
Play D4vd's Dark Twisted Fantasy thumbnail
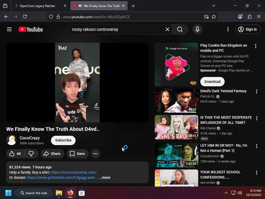[176, 101]
